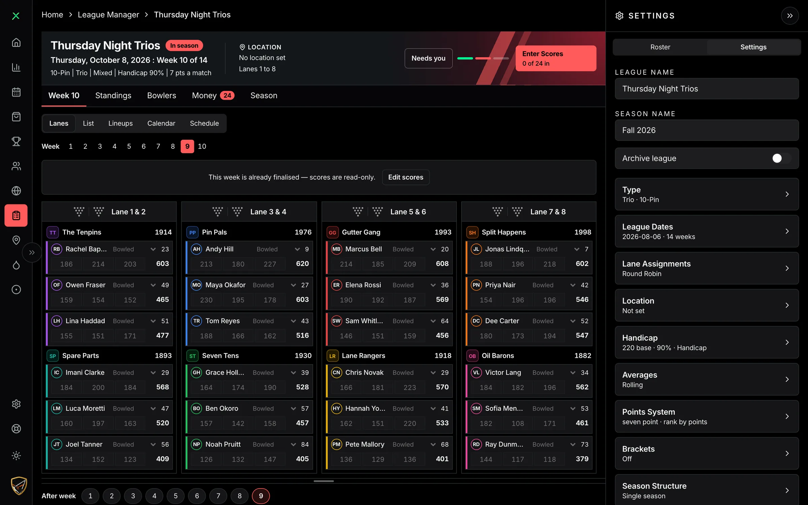Click the Needs you button

[428, 58]
